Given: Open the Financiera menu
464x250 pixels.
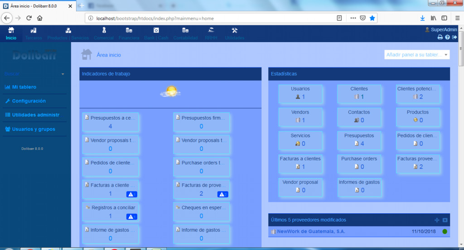Looking at the screenshot, I should pyautogui.click(x=129, y=34).
